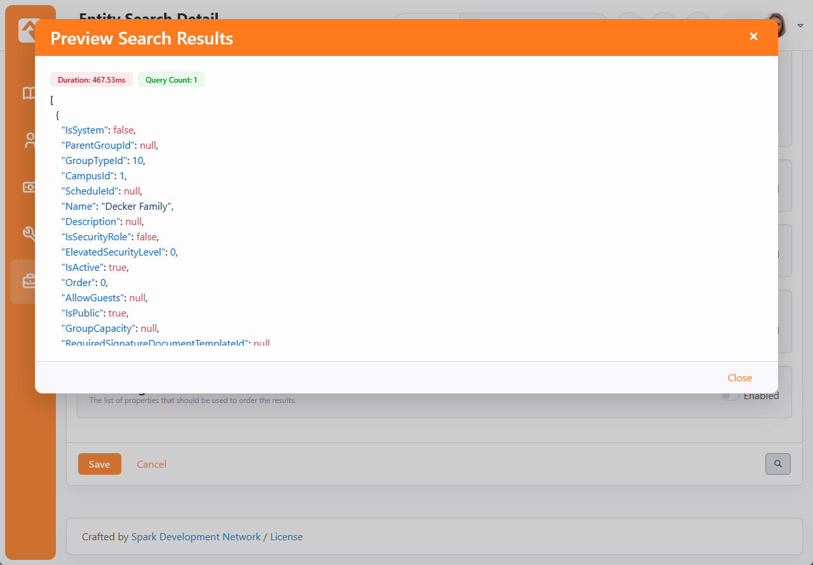Click the Query Count badge
Image resolution: width=813 pixels, height=565 pixels.
171,79
